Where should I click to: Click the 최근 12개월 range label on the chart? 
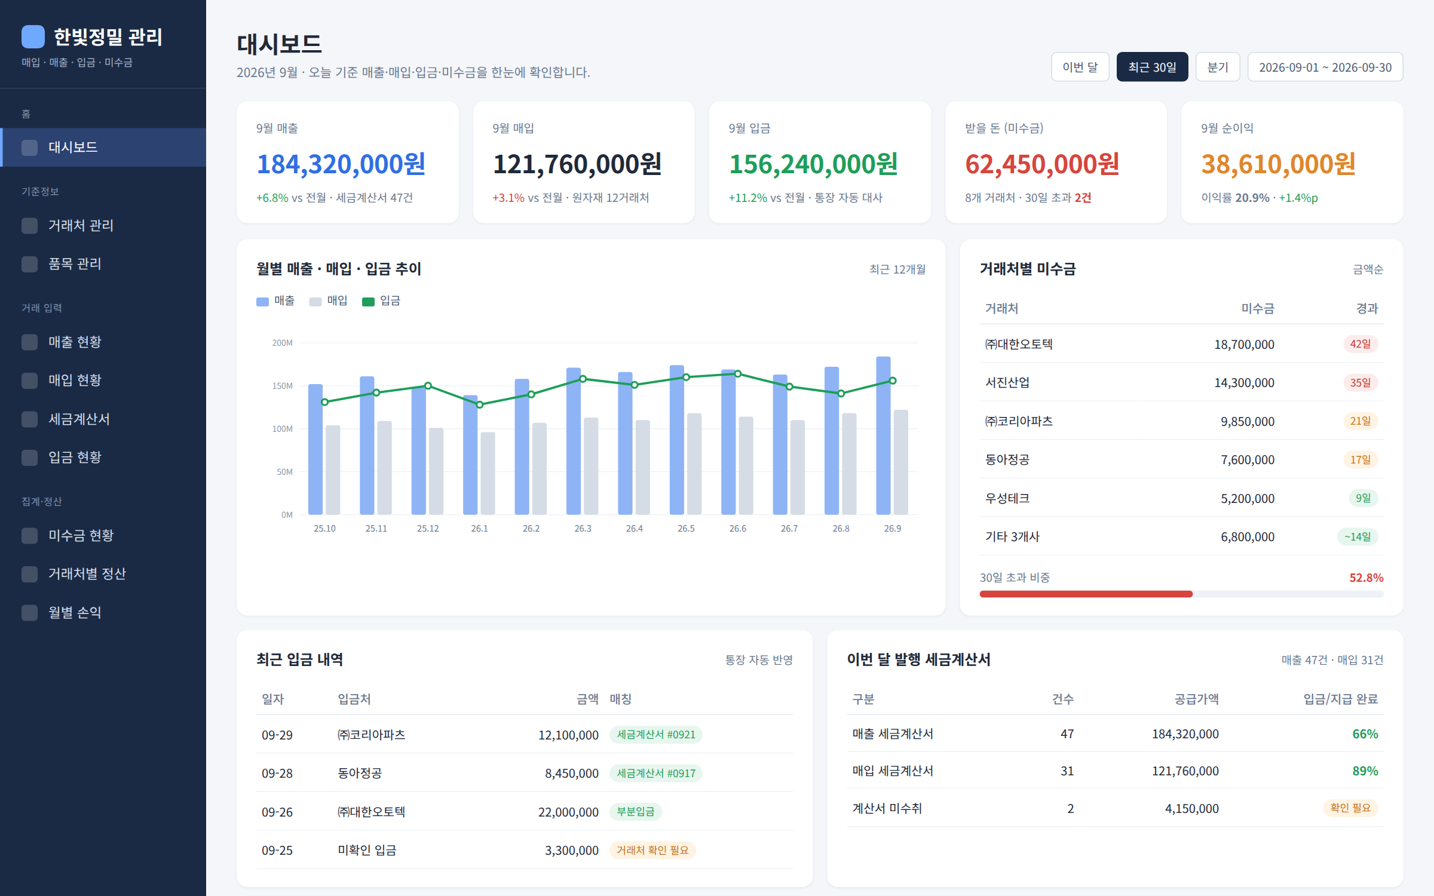coord(897,269)
